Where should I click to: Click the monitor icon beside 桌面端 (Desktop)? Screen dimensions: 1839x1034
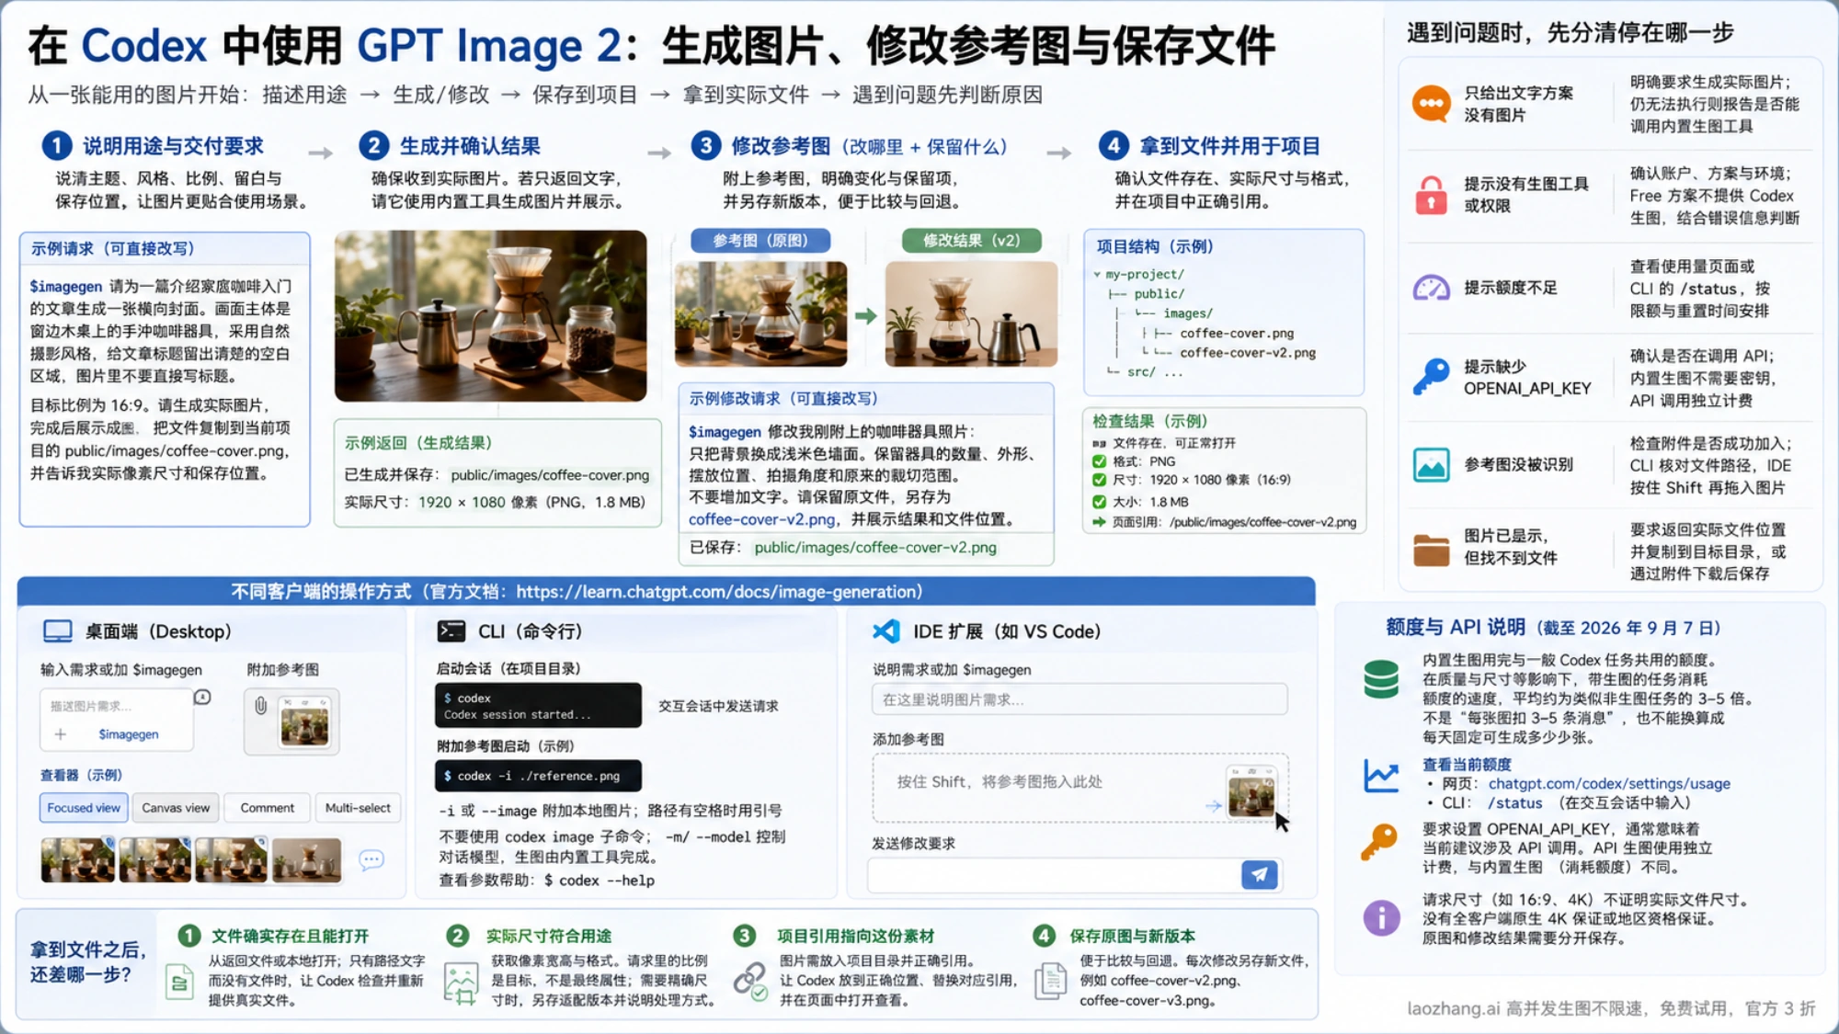58,631
